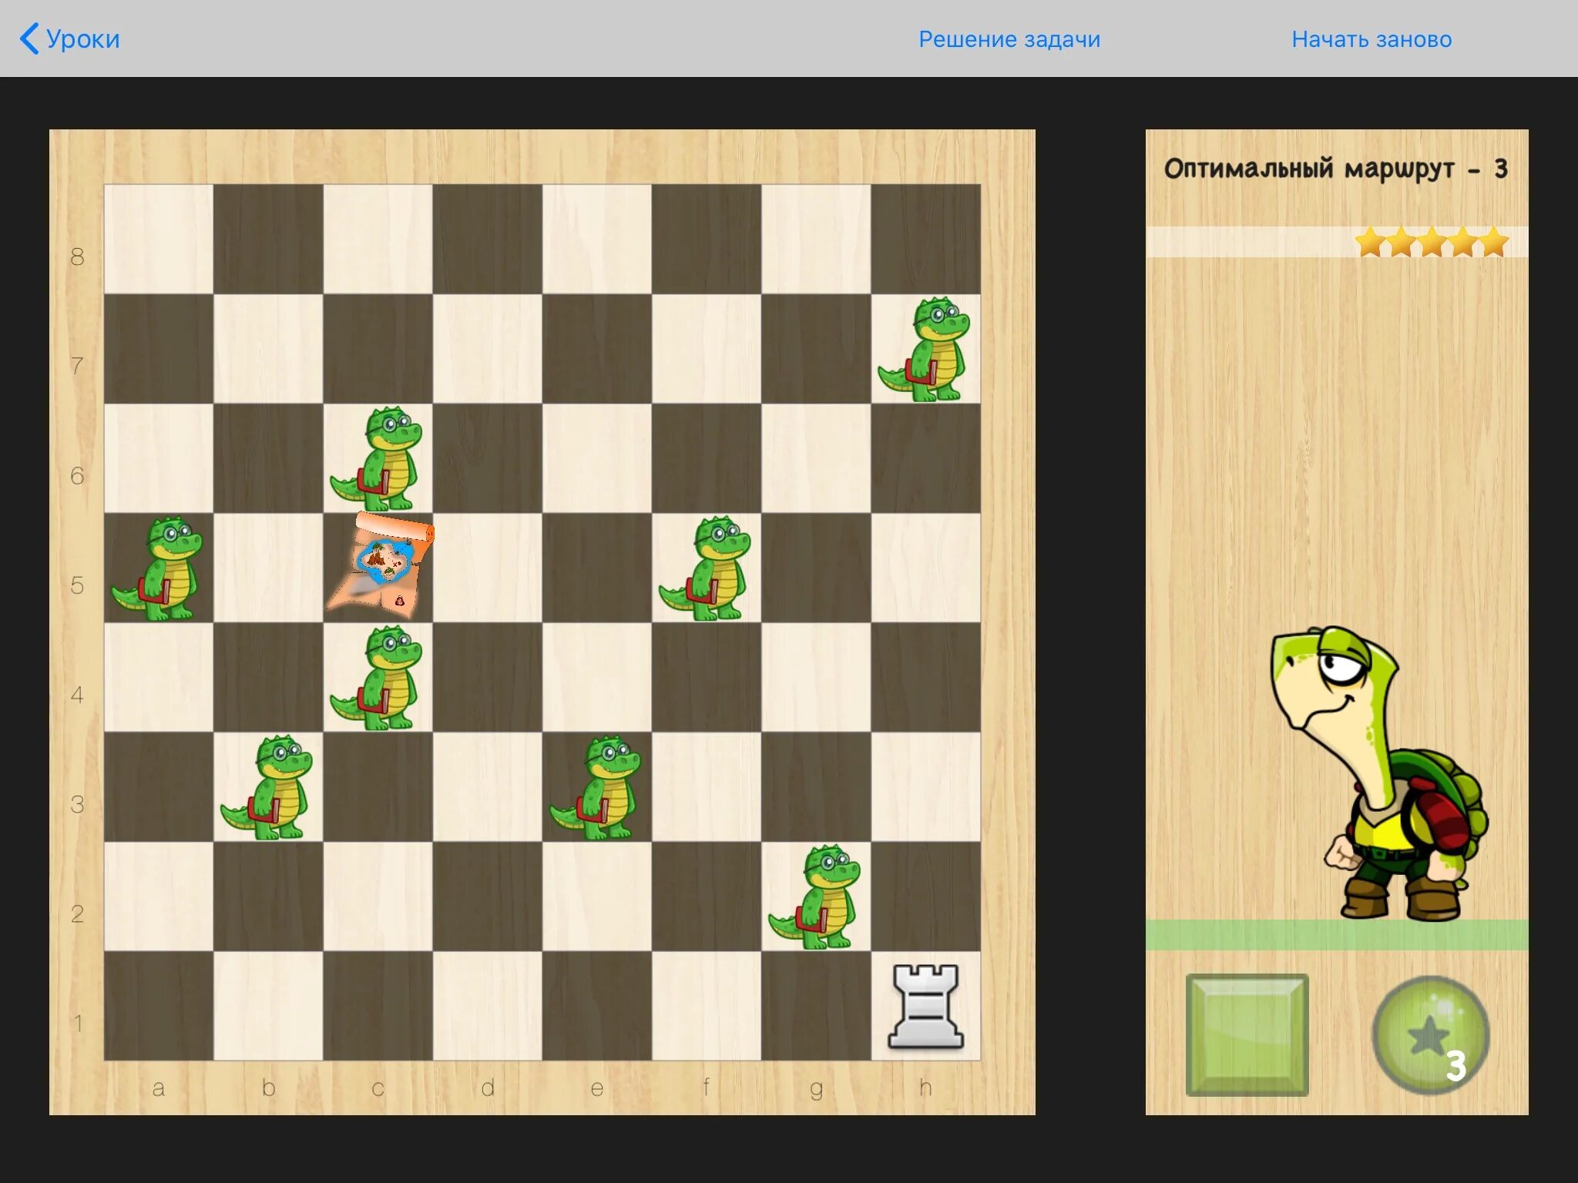Move rook to empty square h5

(x=925, y=568)
